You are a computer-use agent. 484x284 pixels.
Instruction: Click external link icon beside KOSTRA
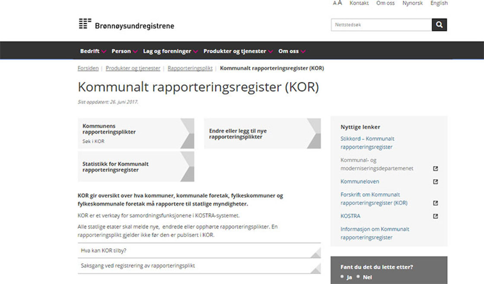click(435, 216)
